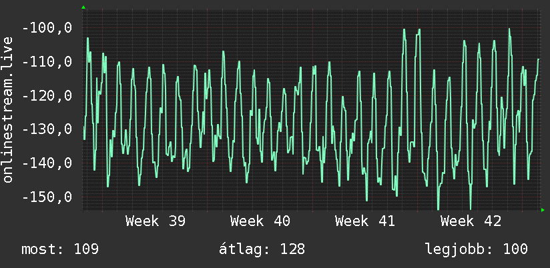Click the "Week 39" axis label
The width and height of the screenshot is (550, 268).
point(156,221)
